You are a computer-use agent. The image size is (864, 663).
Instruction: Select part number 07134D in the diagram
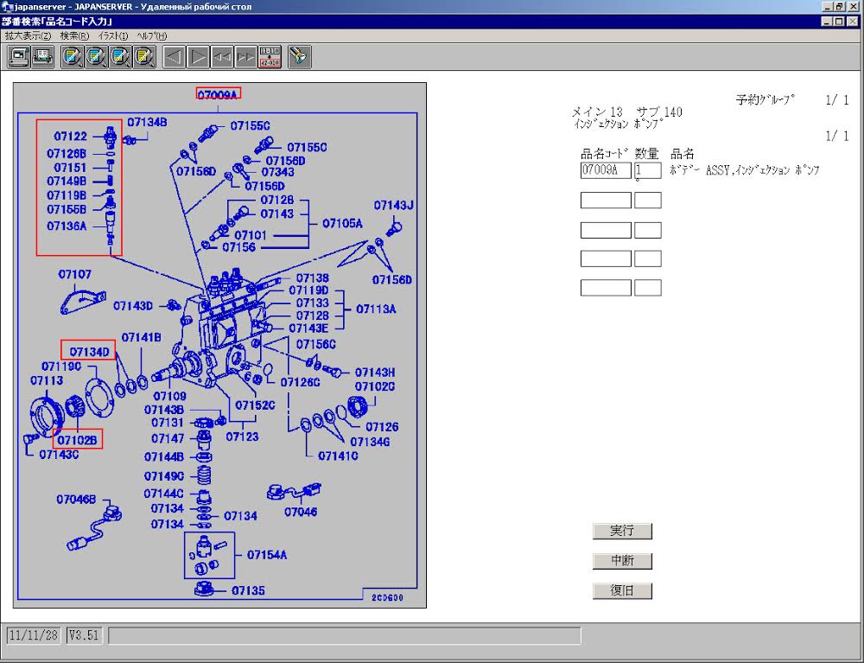(89, 351)
